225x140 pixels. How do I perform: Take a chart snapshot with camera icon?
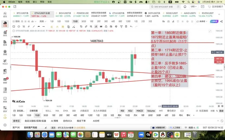pos(169,21)
